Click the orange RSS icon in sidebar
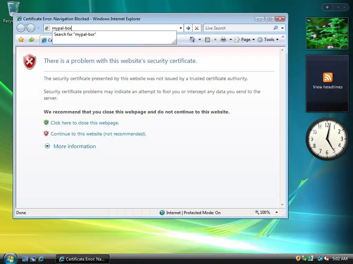 pos(327,77)
